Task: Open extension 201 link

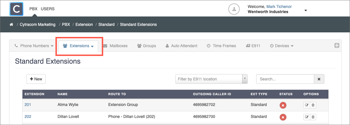Action: [x=28, y=105]
